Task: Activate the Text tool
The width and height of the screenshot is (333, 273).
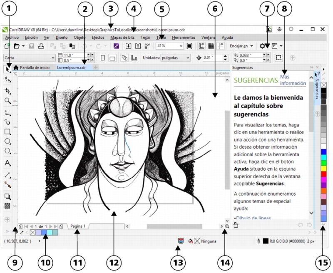Action: coord(7,163)
